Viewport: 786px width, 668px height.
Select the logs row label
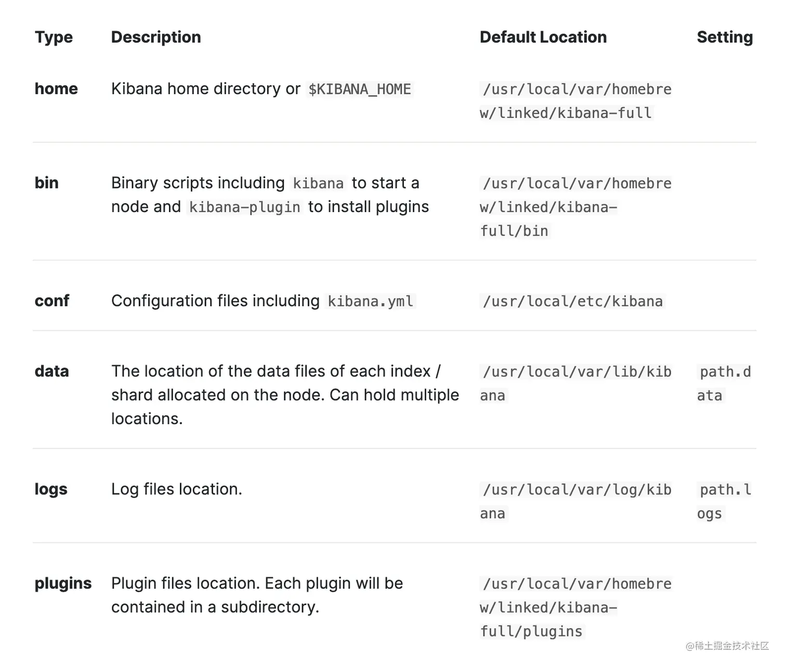click(x=51, y=490)
